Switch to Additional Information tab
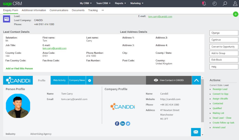239x140 pixels. (x=34, y=10)
